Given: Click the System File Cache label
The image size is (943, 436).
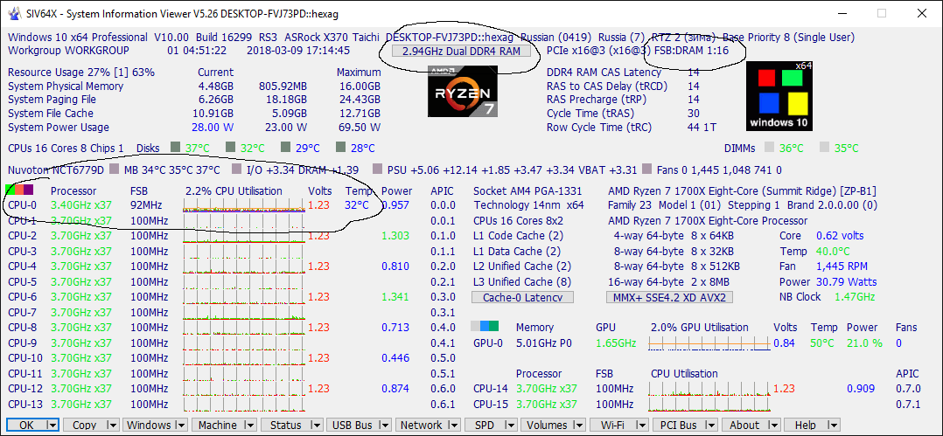Looking at the screenshot, I should (50, 114).
